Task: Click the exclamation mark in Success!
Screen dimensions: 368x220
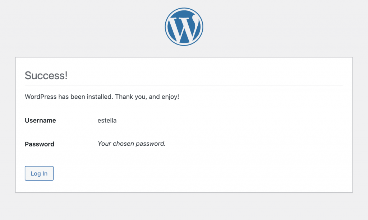Action: click(66, 75)
